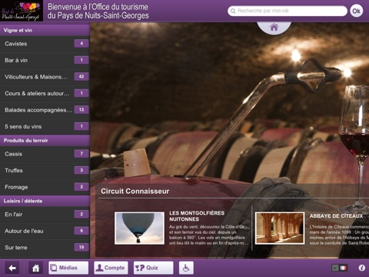
Task: Click the info icon
Action: [x=361, y=268]
